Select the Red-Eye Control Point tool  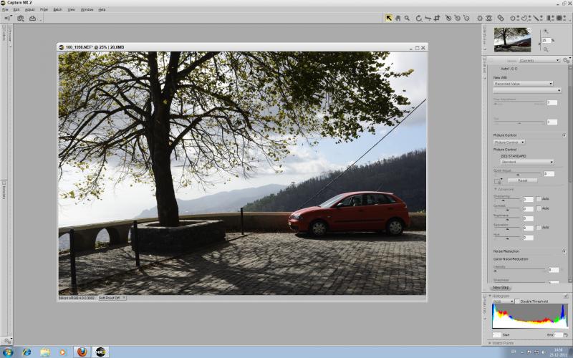coord(488,18)
